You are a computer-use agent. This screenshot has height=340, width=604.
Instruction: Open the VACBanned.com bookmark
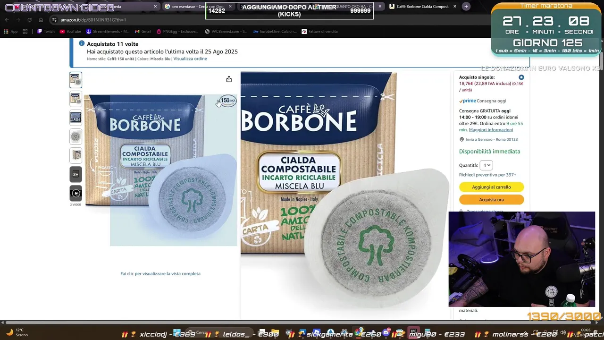[226, 32]
